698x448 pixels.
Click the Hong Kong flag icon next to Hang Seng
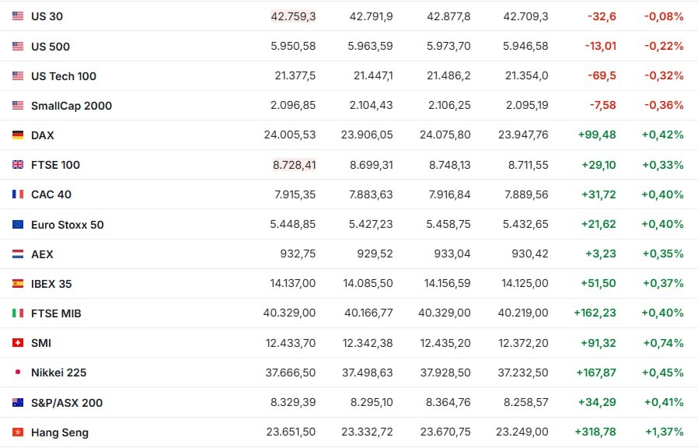pyautogui.click(x=18, y=432)
